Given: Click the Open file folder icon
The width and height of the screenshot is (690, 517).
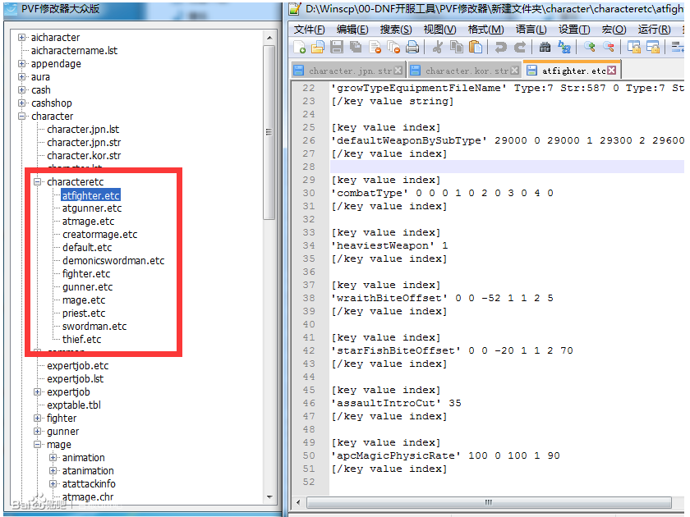Looking at the screenshot, I should point(317,48).
